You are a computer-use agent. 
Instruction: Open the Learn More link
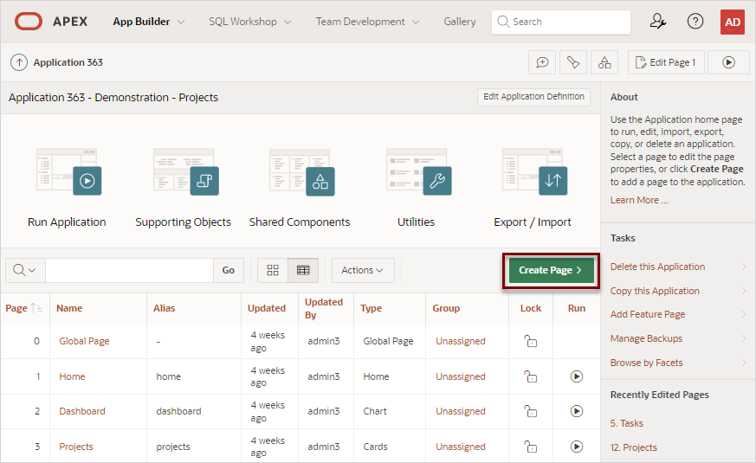(x=639, y=200)
